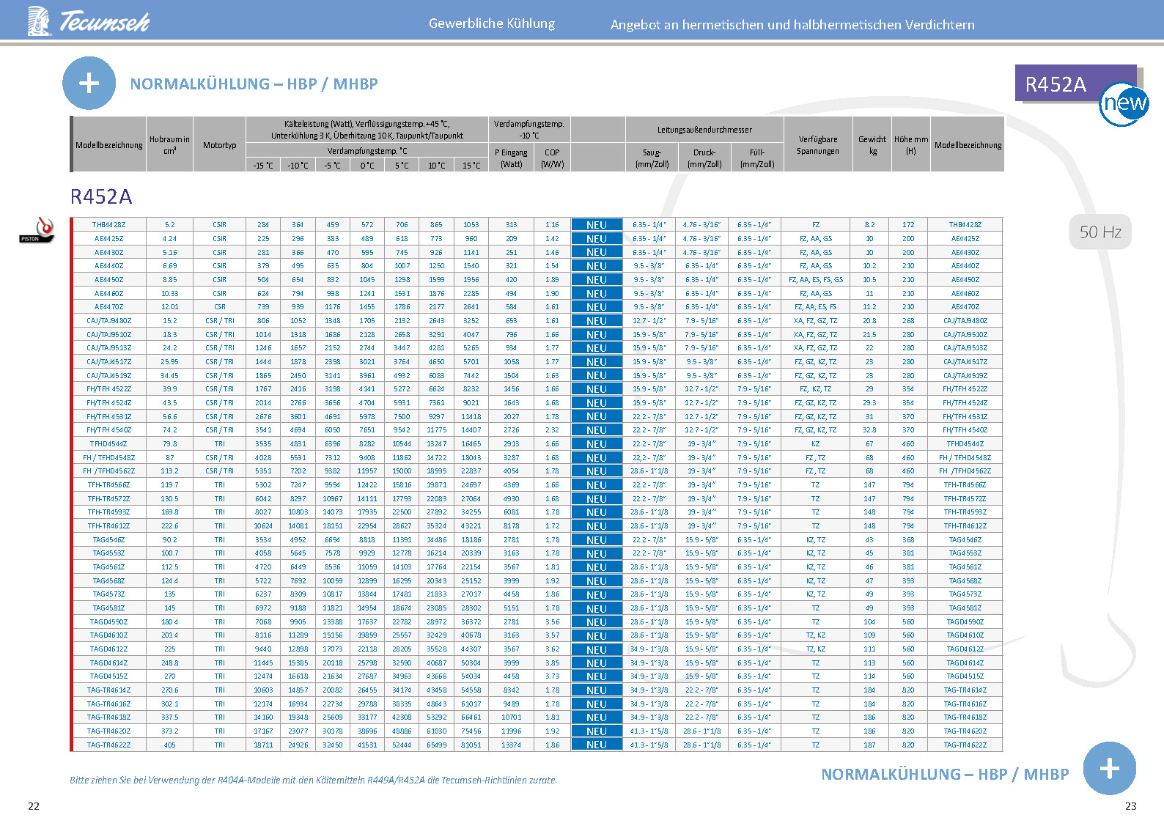The height and width of the screenshot is (823, 1164).
Task: Click the red Piston compressor icon
Action: coord(37,230)
